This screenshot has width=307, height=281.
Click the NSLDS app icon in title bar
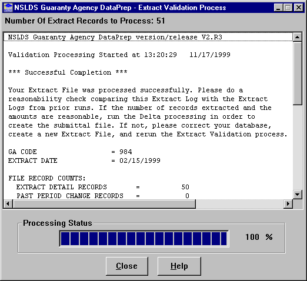pyautogui.click(x=8, y=8)
